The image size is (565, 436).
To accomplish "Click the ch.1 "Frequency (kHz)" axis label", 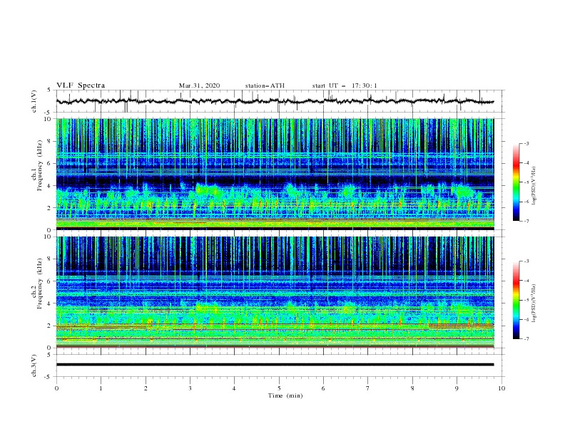I will coord(39,165).
